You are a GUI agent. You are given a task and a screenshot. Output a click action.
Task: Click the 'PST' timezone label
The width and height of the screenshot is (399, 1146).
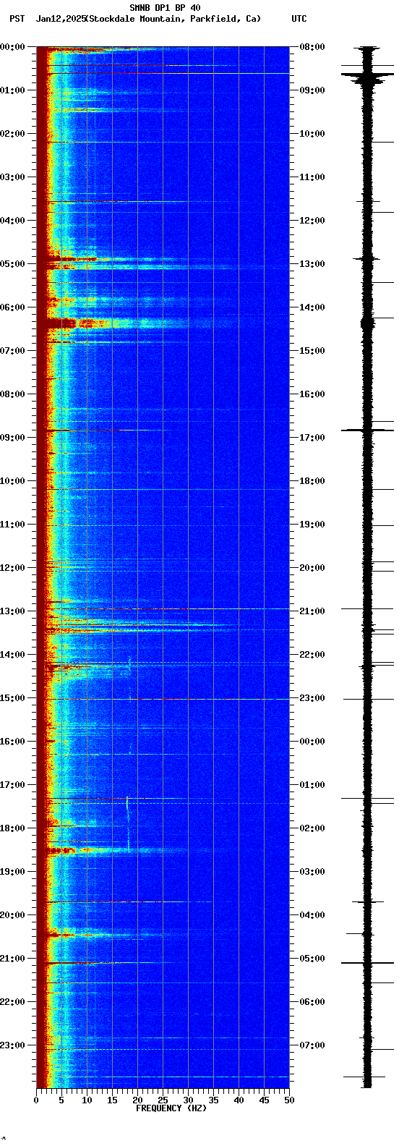point(17,19)
